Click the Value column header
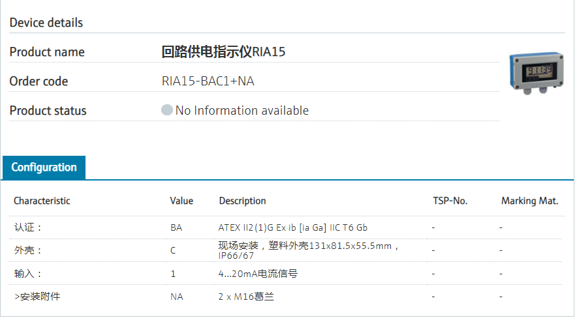 pyautogui.click(x=181, y=201)
